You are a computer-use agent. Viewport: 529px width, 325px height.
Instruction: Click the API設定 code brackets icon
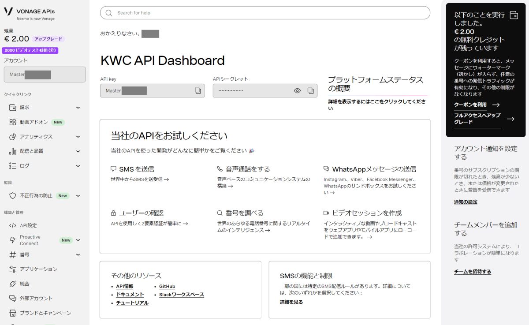[x=12, y=225]
